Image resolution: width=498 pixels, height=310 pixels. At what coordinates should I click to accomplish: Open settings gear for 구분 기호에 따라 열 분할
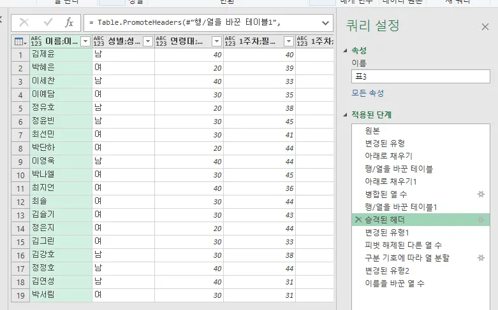coord(481,258)
